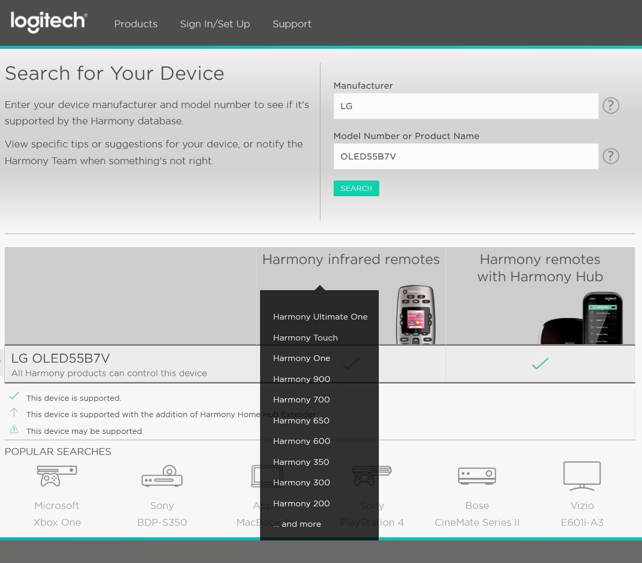Select Harmony 600 in list
Image resolution: width=642 pixels, height=563 pixels.
pos(302,441)
